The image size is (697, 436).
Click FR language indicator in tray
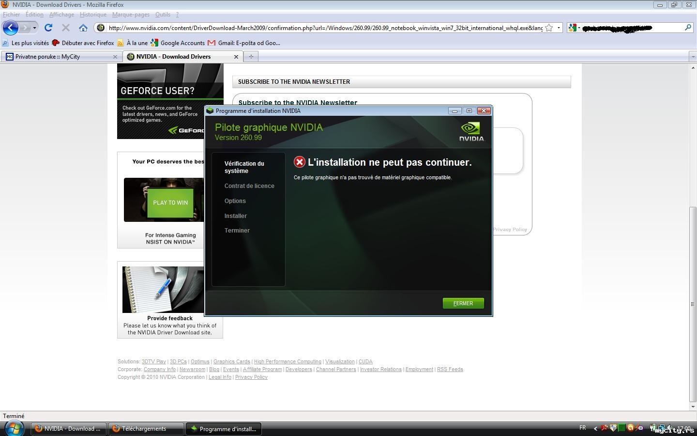[x=583, y=428]
